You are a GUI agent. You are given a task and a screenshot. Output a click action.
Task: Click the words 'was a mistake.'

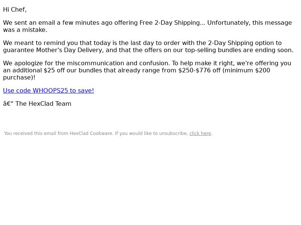click(x=25, y=30)
